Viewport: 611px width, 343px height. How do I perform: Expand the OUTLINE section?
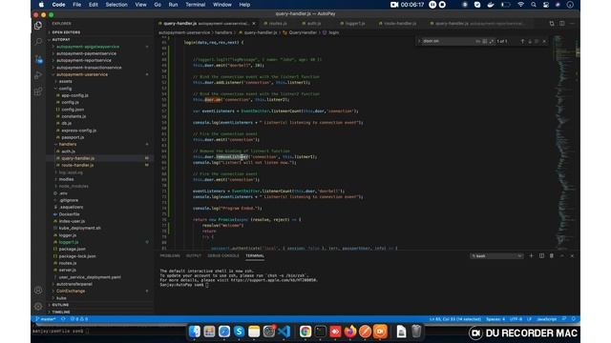(60, 305)
